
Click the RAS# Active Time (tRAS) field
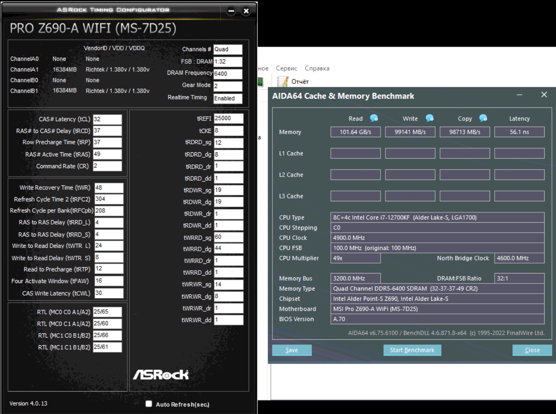[107, 154]
